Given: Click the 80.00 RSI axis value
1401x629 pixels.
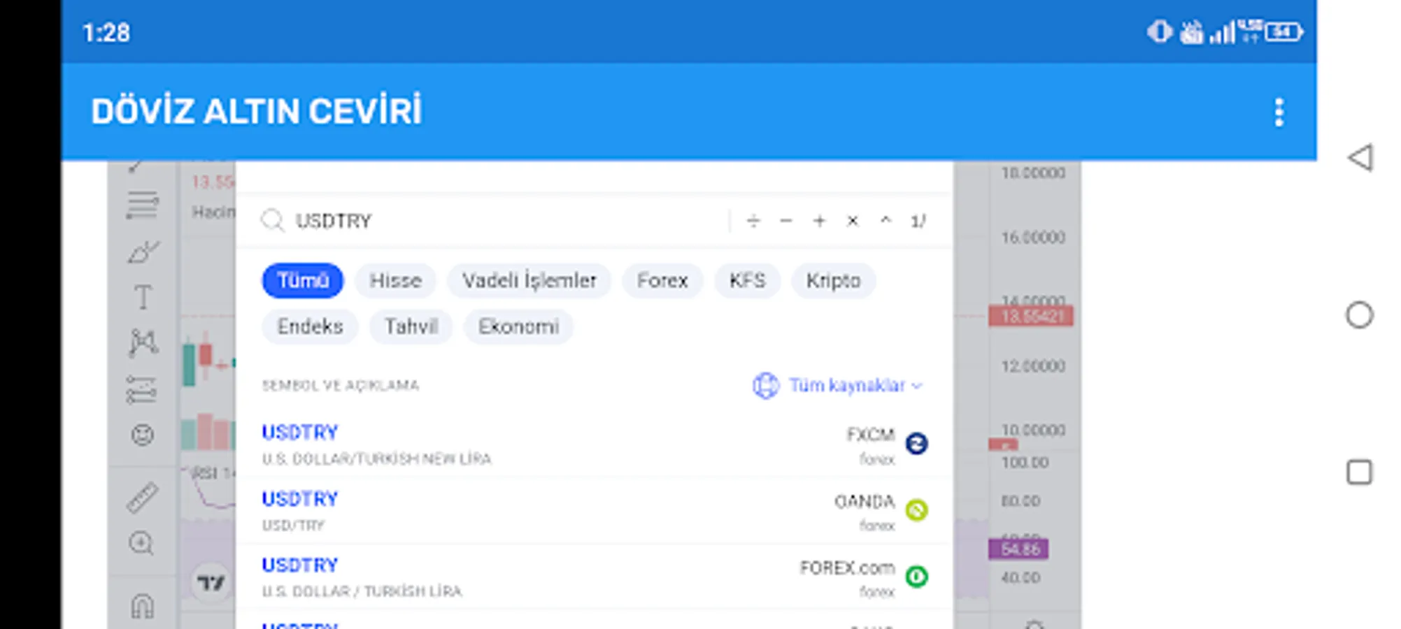Looking at the screenshot, I should 1020,501.
